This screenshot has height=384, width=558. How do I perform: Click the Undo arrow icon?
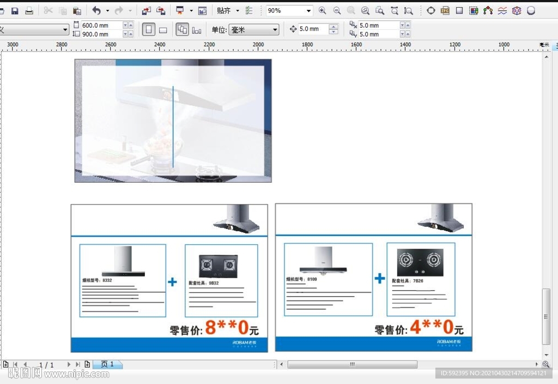(x=96, y=11)
